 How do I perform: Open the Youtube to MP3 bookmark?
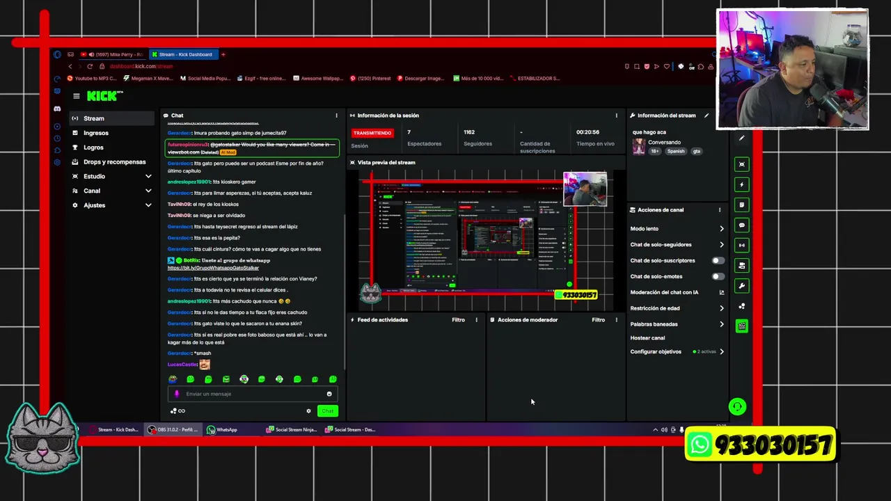pyautogui.click(x=91, y=79)
